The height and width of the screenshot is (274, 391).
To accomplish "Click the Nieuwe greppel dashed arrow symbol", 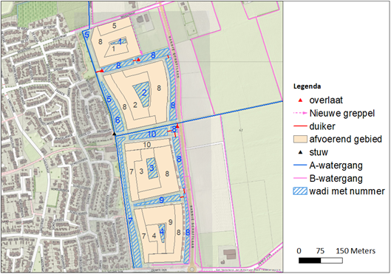I will [x=300, y=113].
